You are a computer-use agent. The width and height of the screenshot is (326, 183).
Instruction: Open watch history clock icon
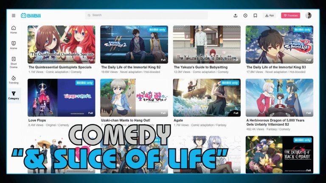point(245,16)
